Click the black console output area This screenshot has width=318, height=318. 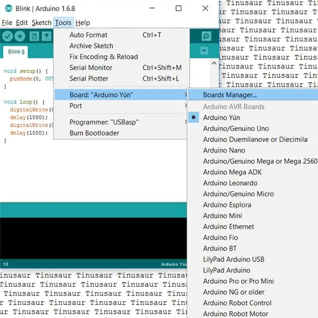[x=93, y=238]
